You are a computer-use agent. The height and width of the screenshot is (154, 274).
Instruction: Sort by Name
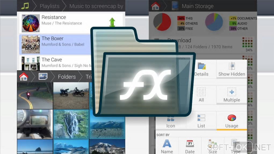click(167, 146)
